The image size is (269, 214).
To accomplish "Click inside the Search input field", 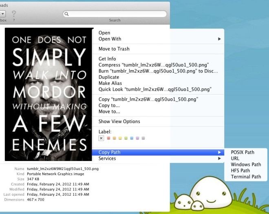I will 115,14.
